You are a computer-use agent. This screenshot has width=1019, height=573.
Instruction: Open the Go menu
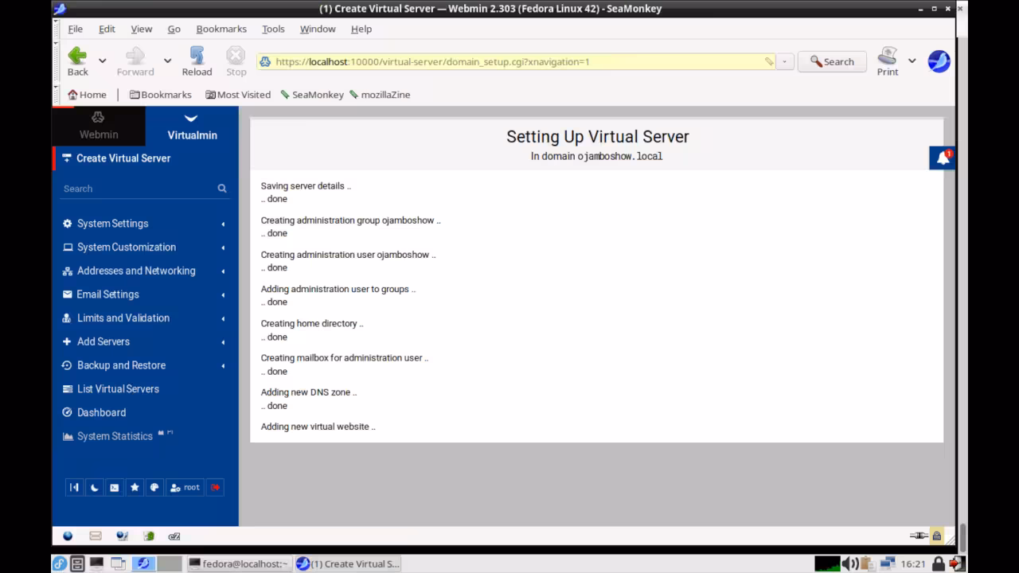[174, 29]
